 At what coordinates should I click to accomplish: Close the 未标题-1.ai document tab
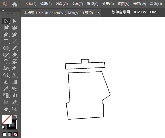tap(99, 13)
